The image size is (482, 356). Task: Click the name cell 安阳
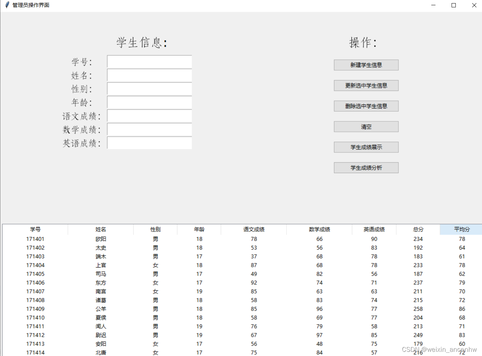(101, 344)
